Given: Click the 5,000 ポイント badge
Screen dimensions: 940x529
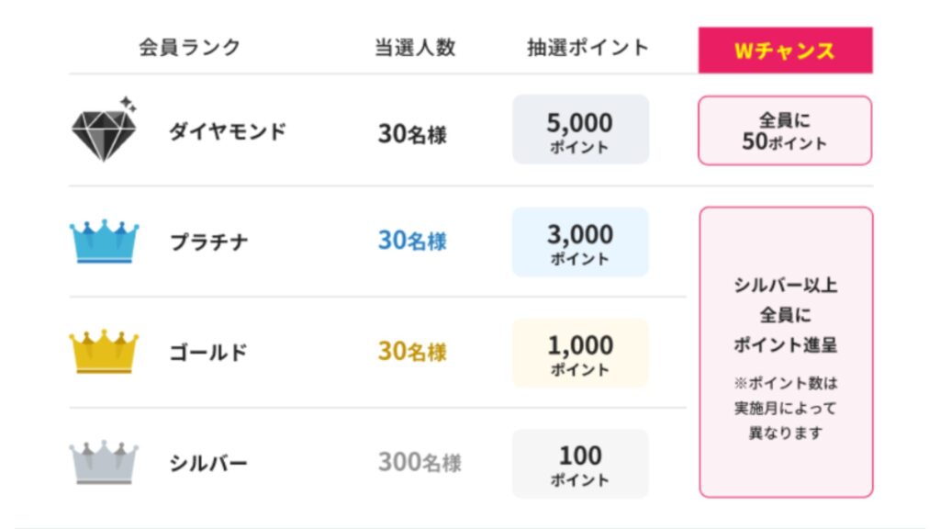Looking at the screenshot, I should point(580,130).
